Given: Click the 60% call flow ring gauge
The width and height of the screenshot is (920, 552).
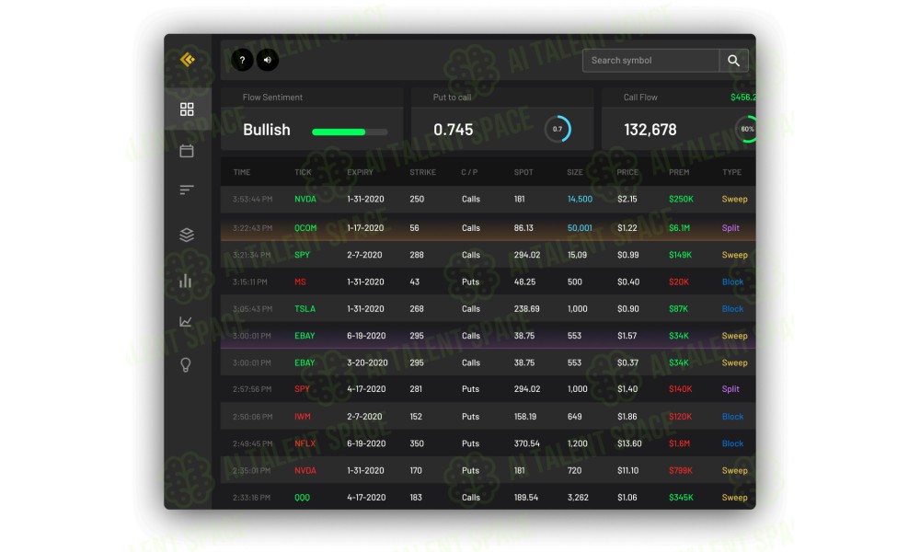Looking at the screenshot, I should (x=746, y=129).
